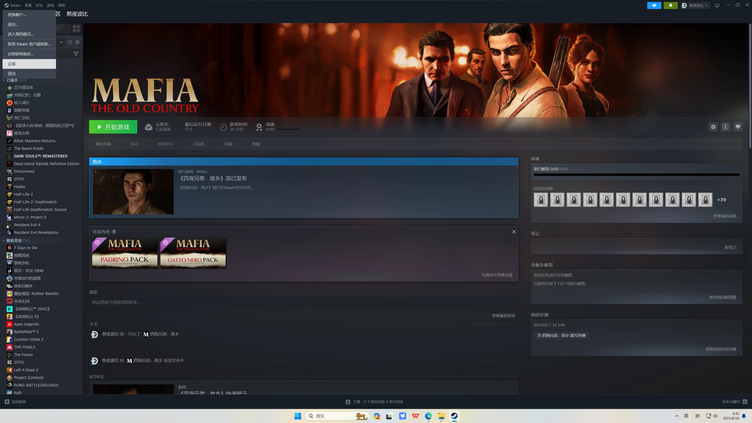Open 好友与聊天 at bottom right

(735, 402)
